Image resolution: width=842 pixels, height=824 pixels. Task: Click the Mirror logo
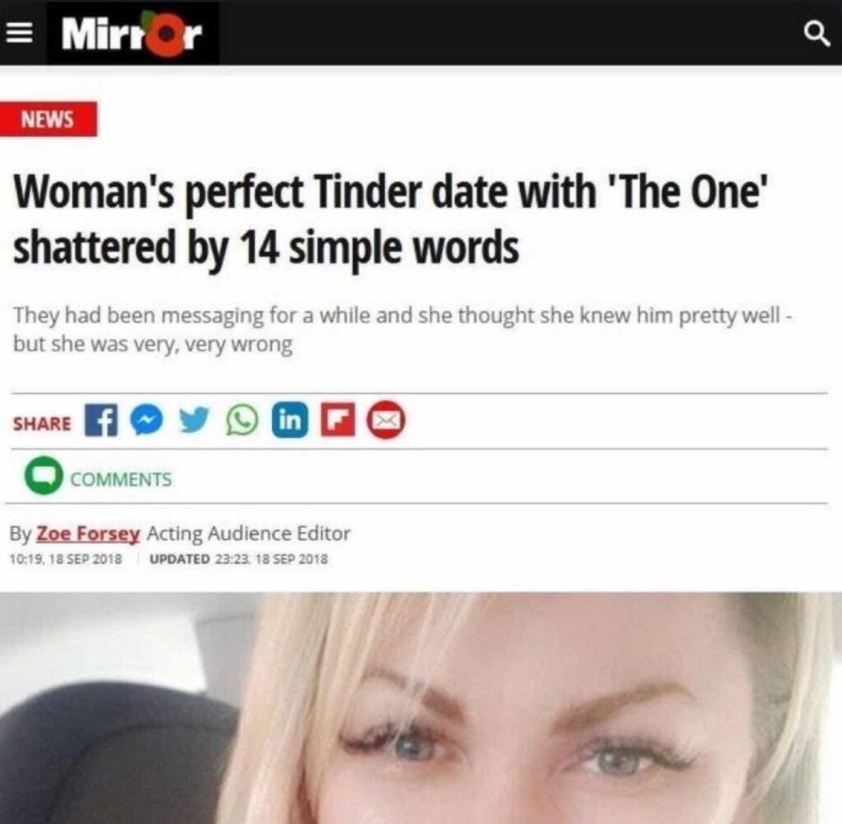tap(132, 33)
